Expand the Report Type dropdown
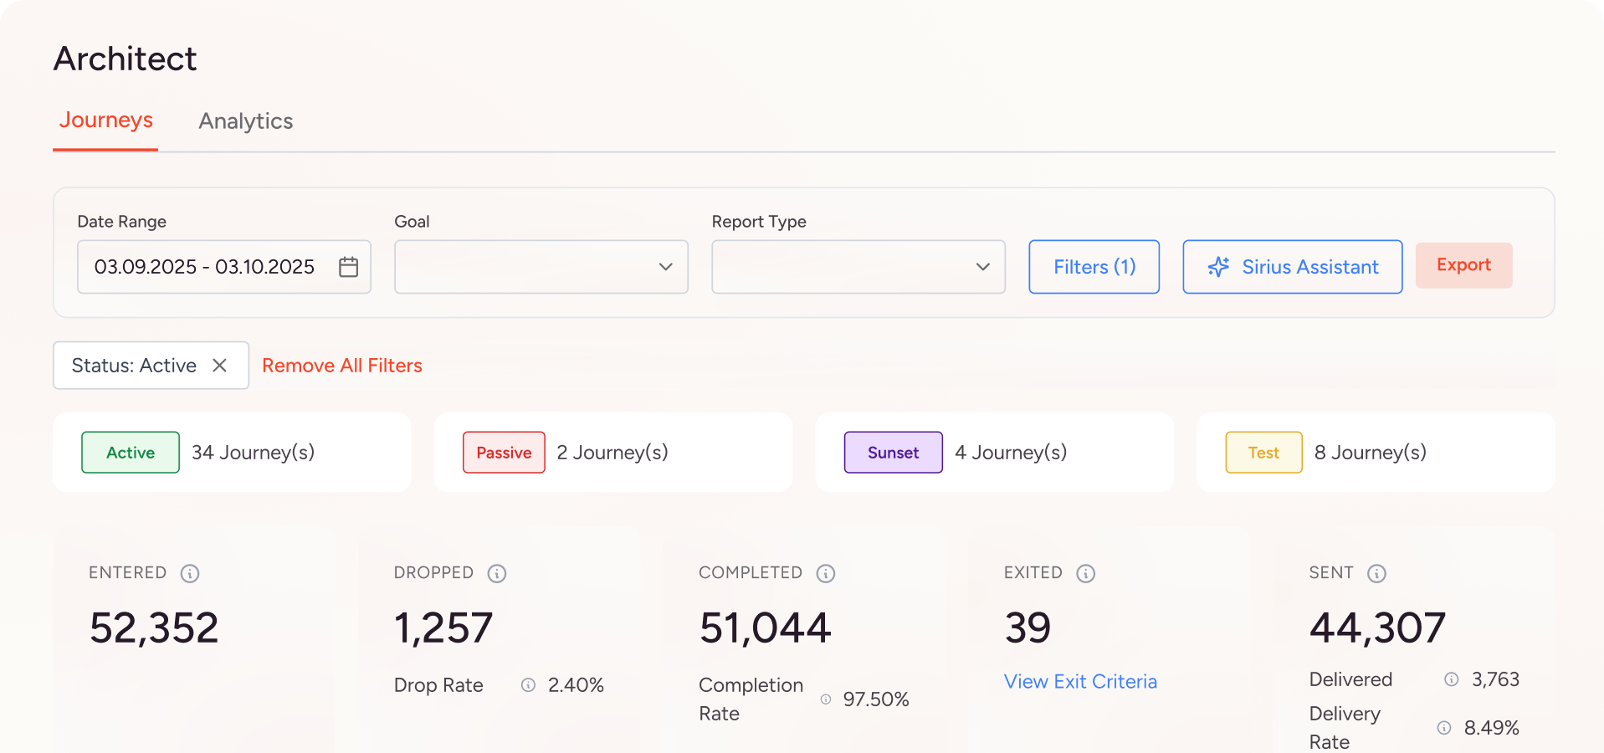 [858, 267]
